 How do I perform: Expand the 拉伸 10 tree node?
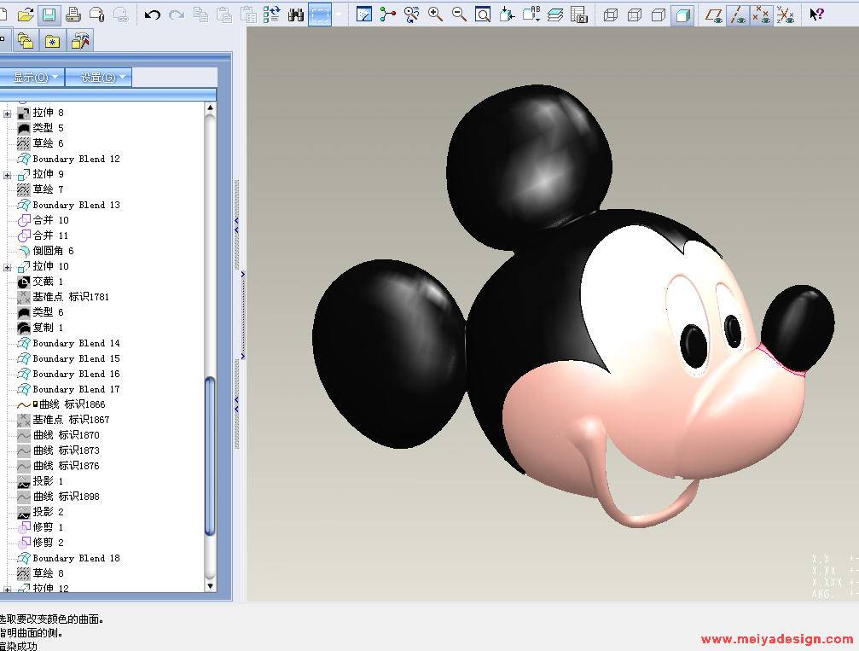click(7, 267)
